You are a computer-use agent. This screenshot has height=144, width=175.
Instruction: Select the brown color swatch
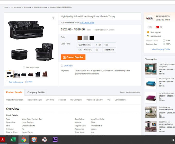point(80,38)
